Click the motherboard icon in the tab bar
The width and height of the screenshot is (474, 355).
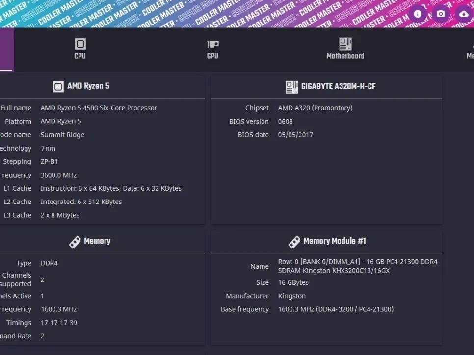tap(345, 44)
